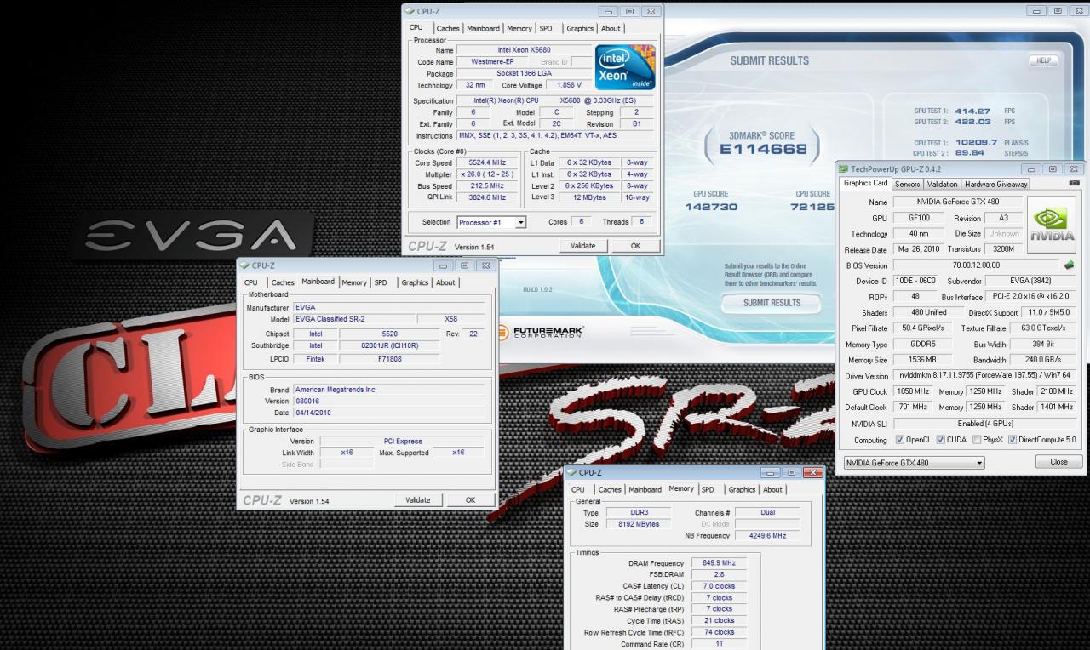This screenshot has width=1090, height=650.
Task: Click the Memory Size 8192 MBytes value
Action: pos(638,524)
